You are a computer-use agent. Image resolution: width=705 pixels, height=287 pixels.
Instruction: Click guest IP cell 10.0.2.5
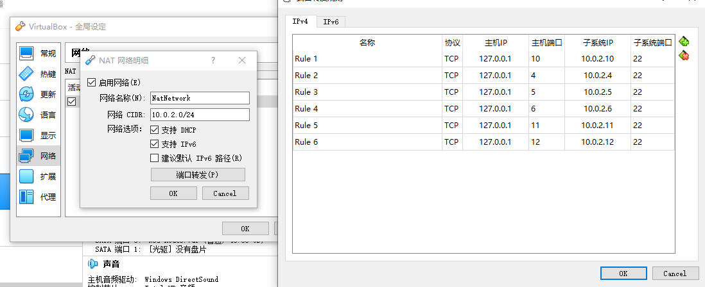(x=598, y=92)
